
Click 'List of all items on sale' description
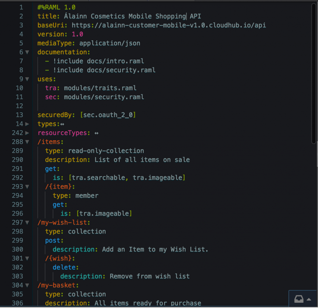(142, 160)
